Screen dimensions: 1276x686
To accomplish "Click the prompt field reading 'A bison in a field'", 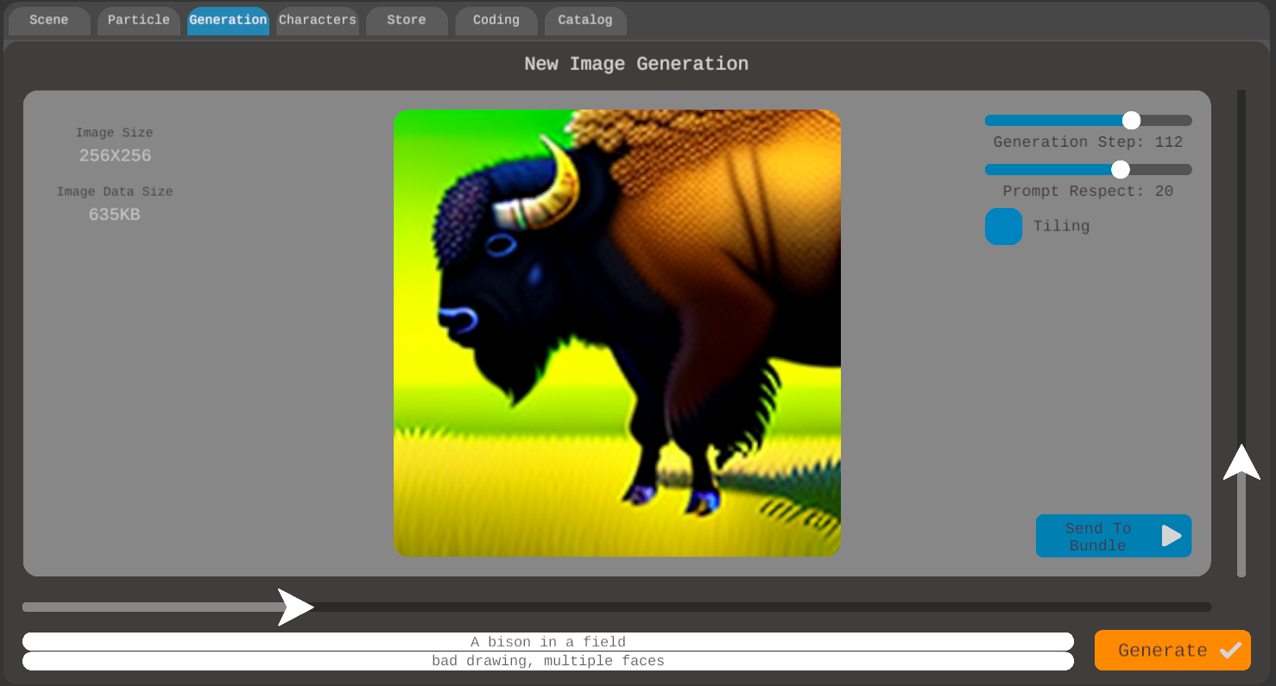I will [x=548, y=642].
